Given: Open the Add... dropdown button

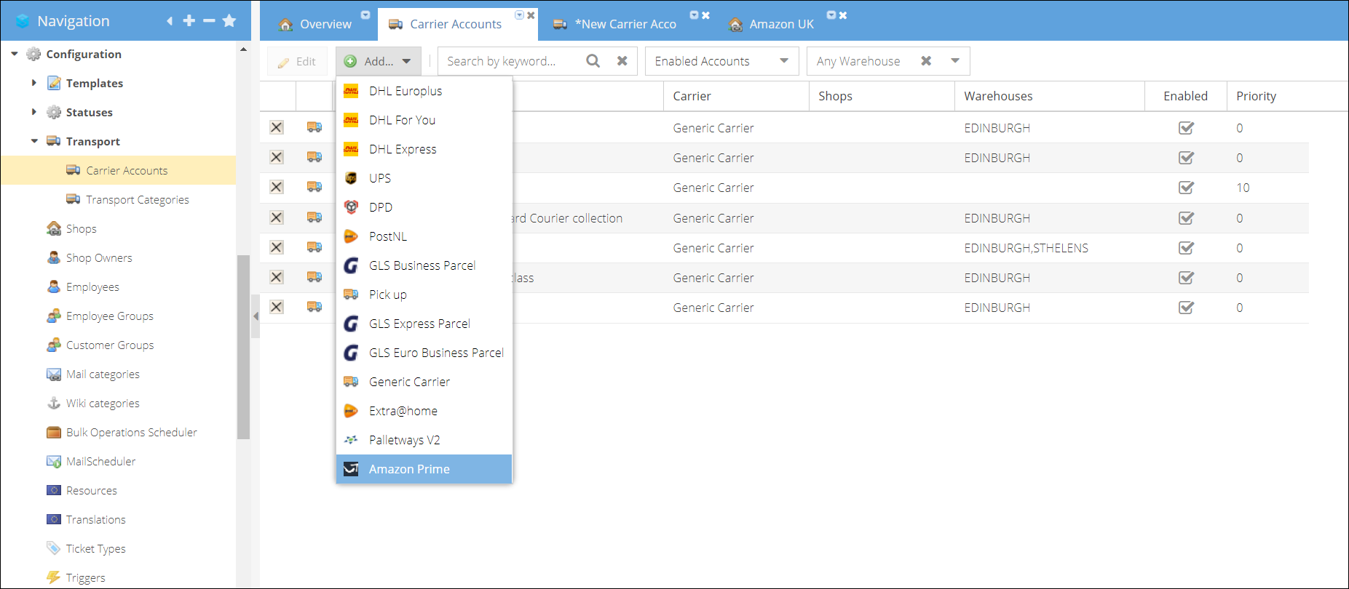Looking at the screenshot, I should click(x=379, y=61).
